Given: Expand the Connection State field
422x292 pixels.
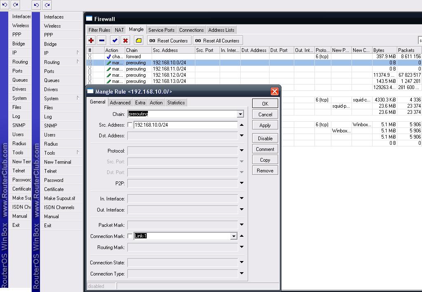Looking at the screenshot, I should 241,262.
